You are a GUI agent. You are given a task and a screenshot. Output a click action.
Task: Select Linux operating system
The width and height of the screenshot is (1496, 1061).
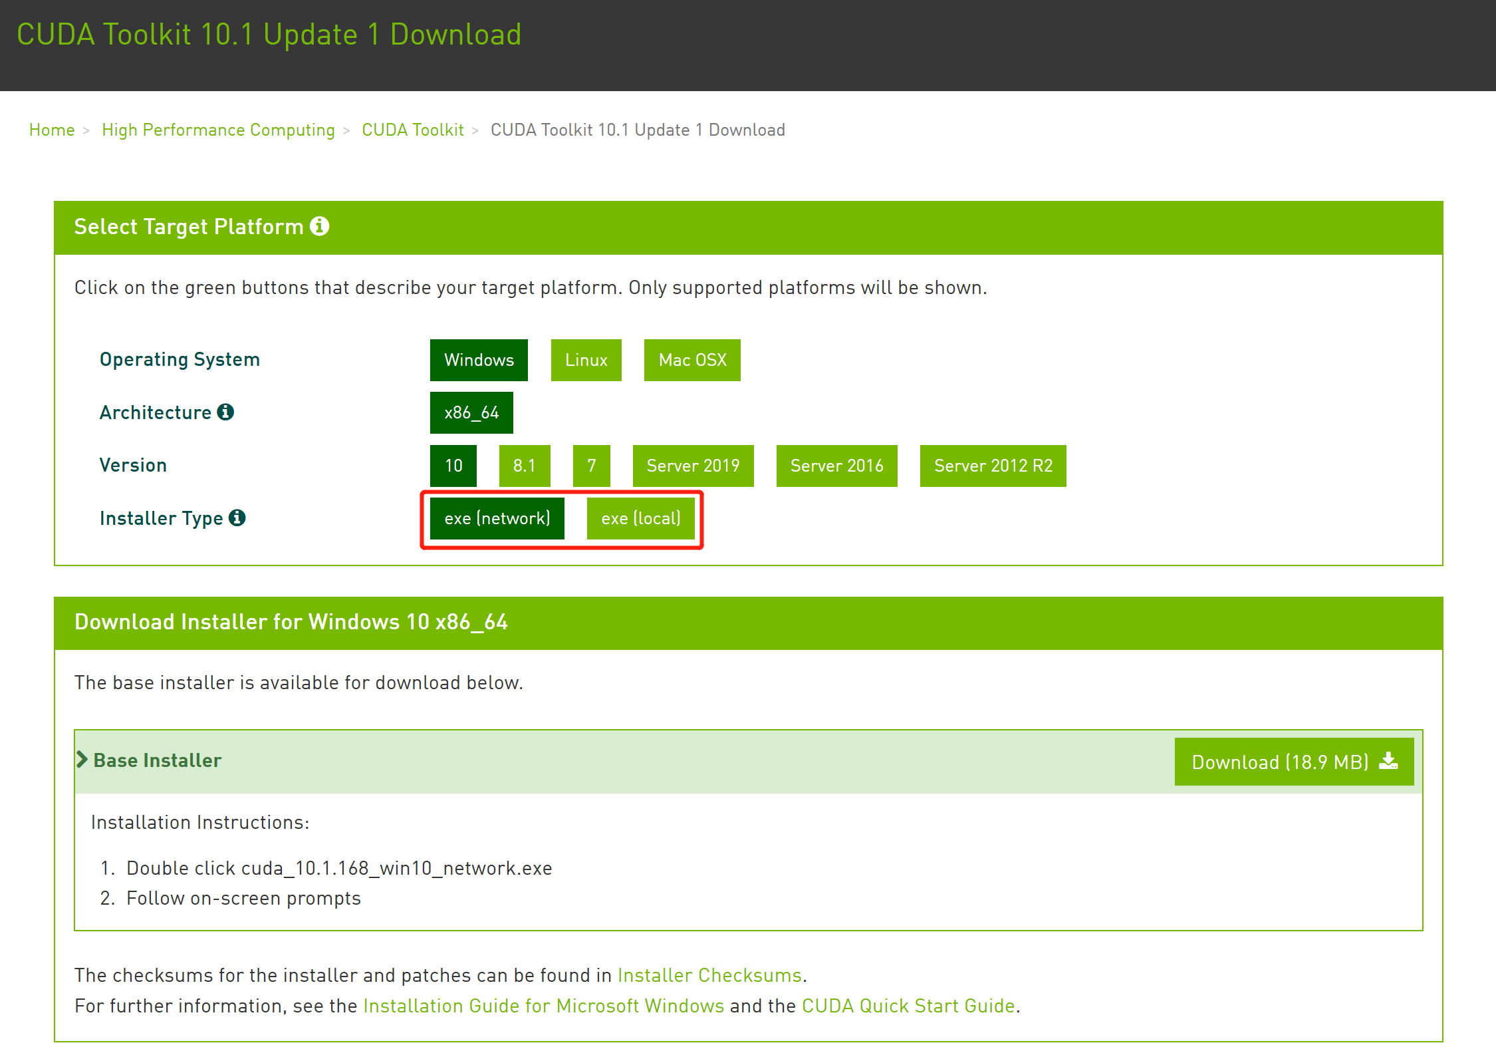586,360
